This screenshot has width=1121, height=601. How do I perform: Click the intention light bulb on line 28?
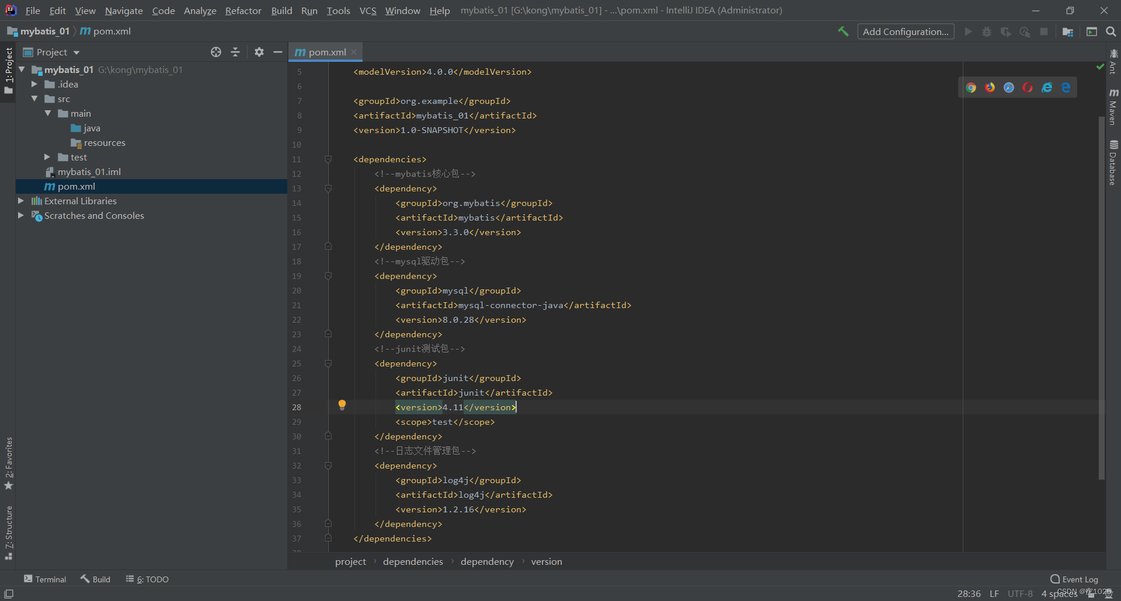(x=342, y=404)
